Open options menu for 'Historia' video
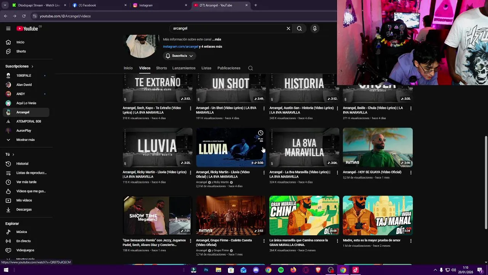The width and height of the screenshot is (488, 275). tap(337, 108)
